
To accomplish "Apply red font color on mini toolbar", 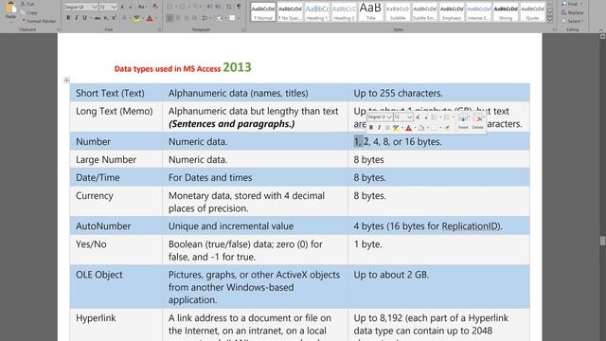I will pos(408,127).
